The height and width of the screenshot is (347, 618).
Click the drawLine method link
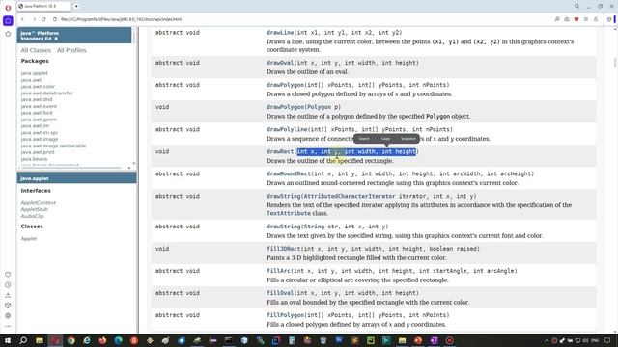point(280,32)
